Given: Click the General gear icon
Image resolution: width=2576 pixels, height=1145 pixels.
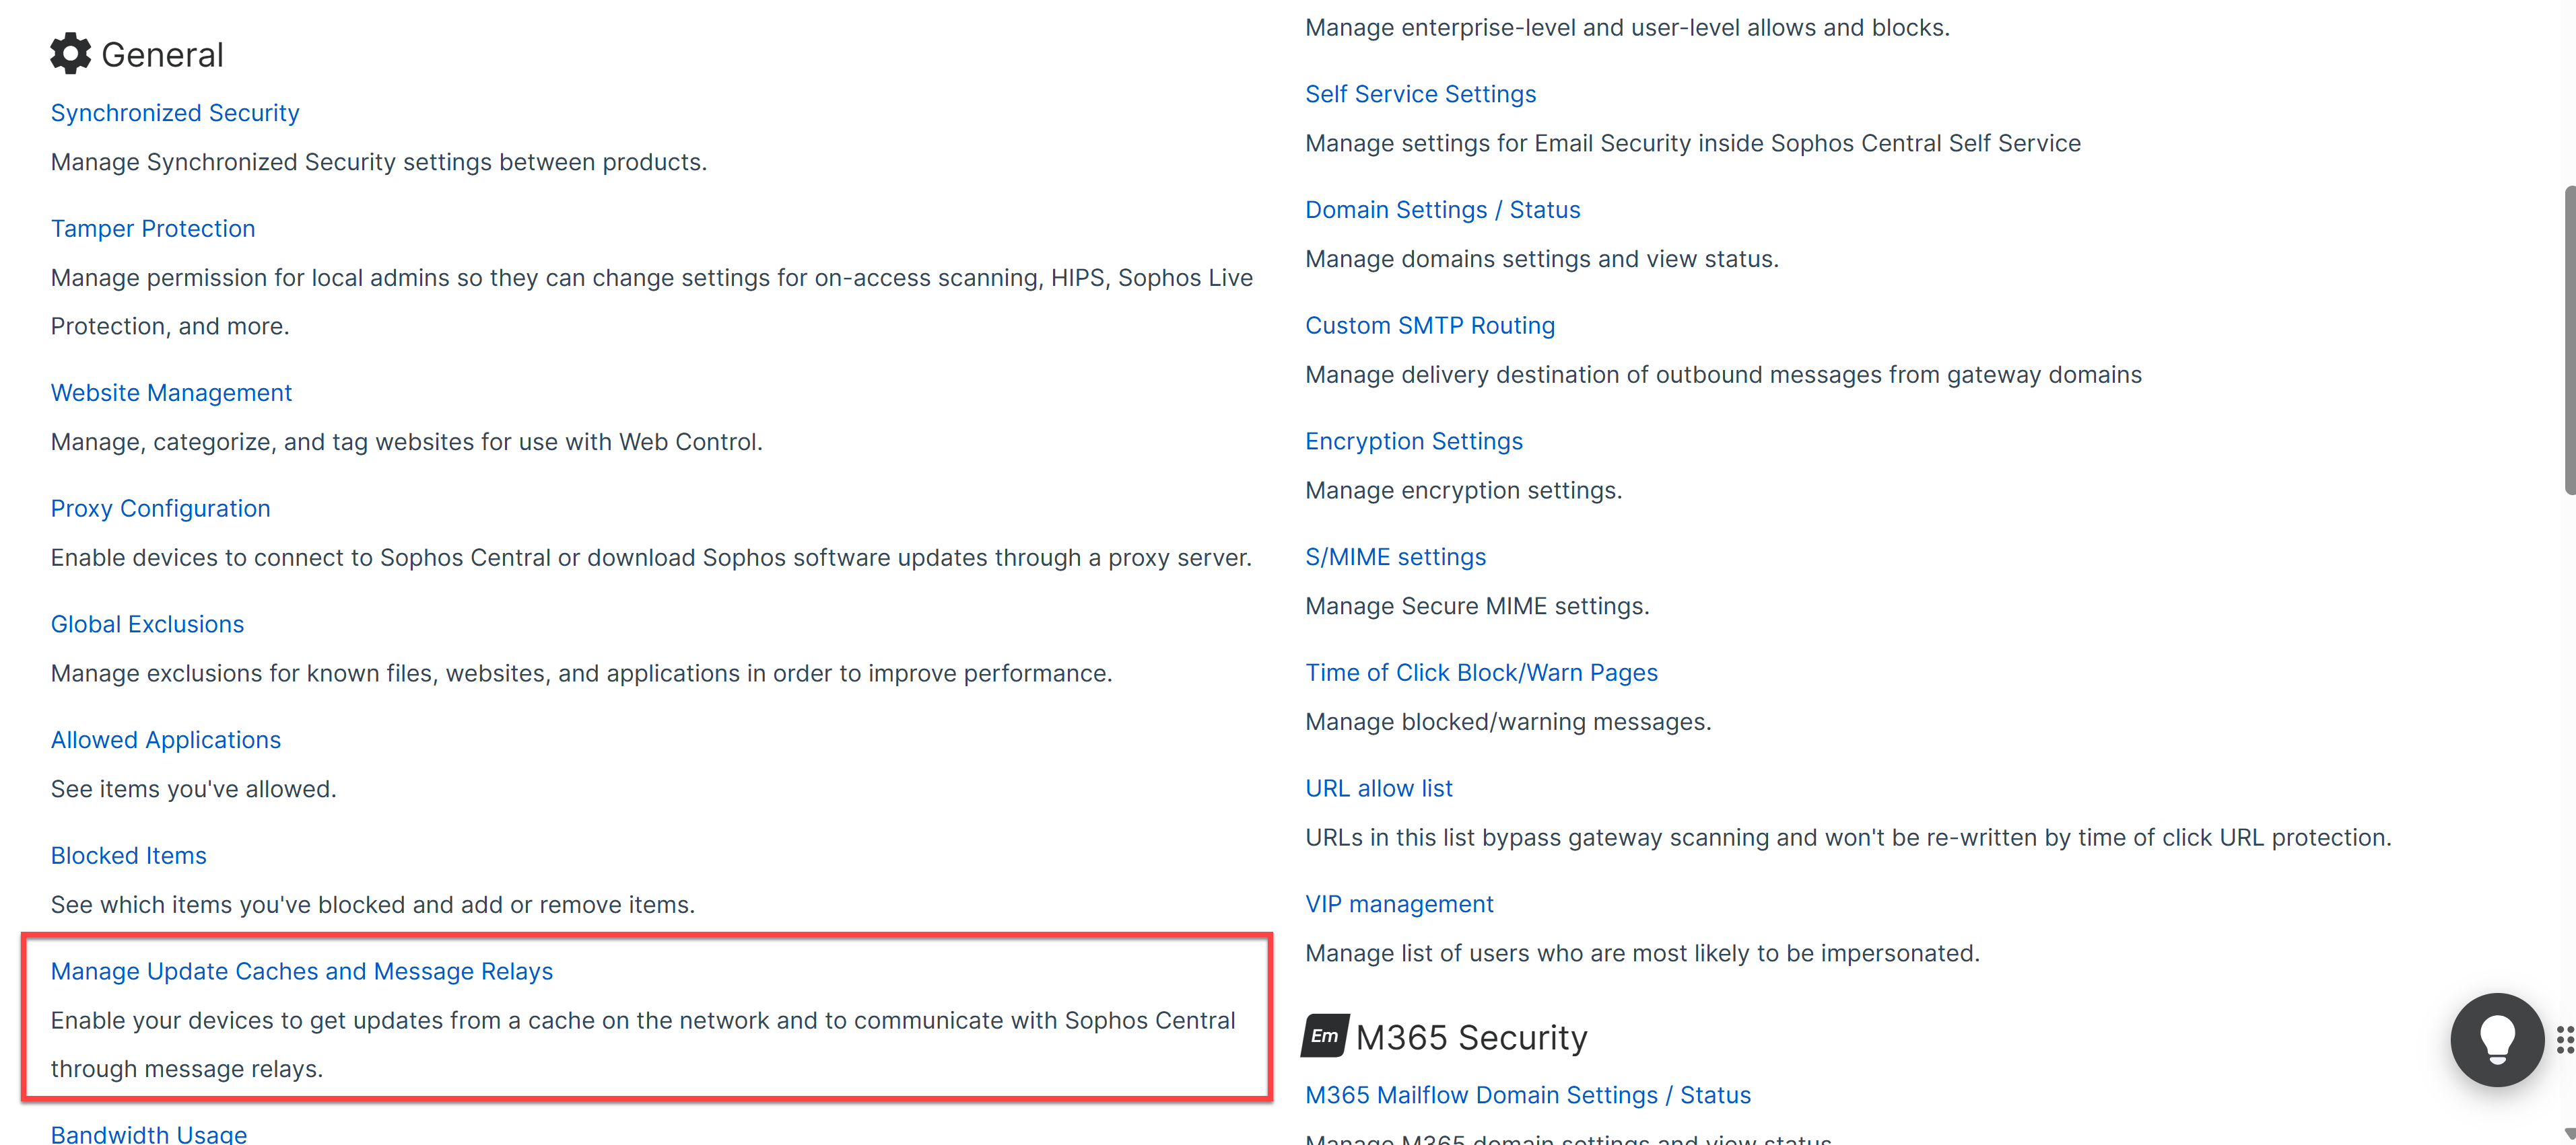Looking at the screenshot, I should click(x=70, y=54).
